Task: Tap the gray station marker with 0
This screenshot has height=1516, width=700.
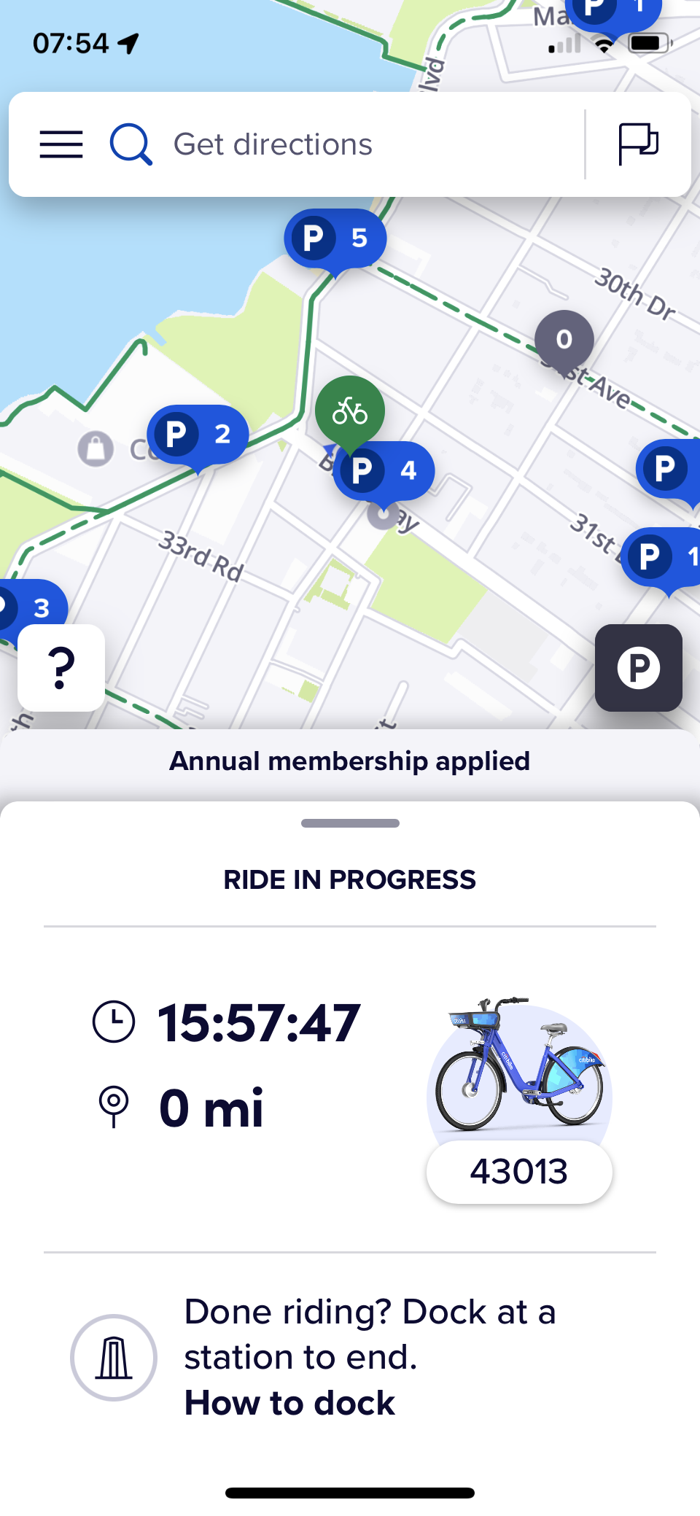Action: pos(564,341)
